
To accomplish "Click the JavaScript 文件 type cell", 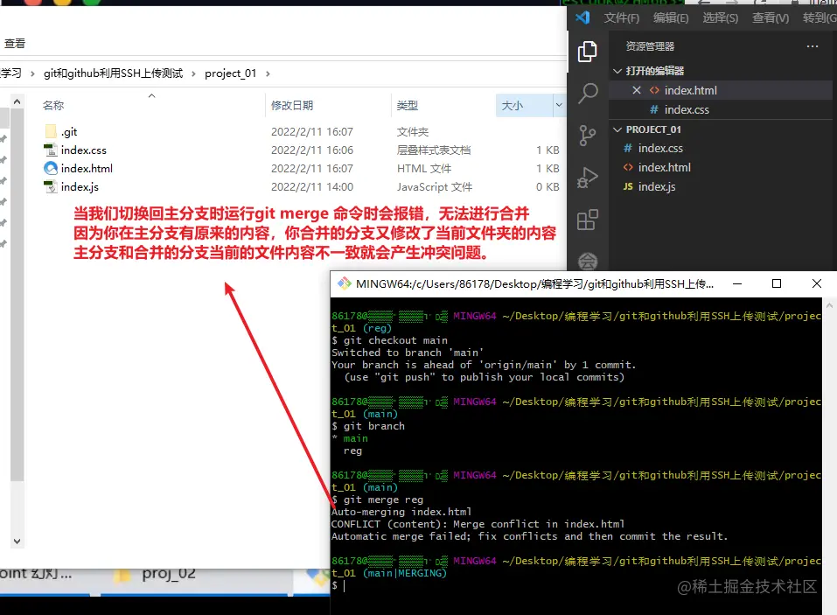I will 435,187.
